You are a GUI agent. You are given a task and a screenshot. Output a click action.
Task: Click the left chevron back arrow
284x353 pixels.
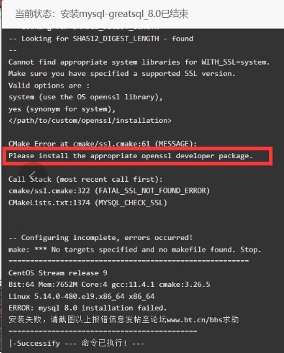pyautogui.click(x=33, y=175)
